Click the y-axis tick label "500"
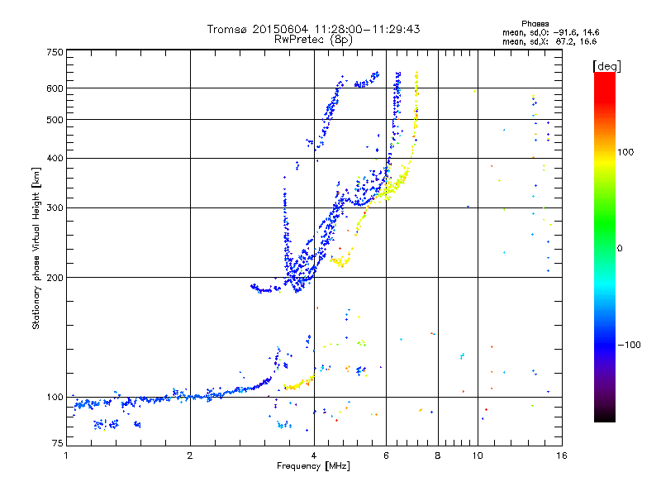Viewport: 661px width, 496px height. pos(55,120)
